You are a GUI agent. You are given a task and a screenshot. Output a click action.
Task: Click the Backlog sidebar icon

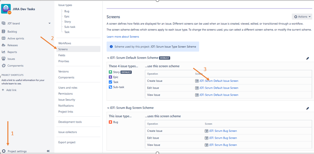click(3, 32)
